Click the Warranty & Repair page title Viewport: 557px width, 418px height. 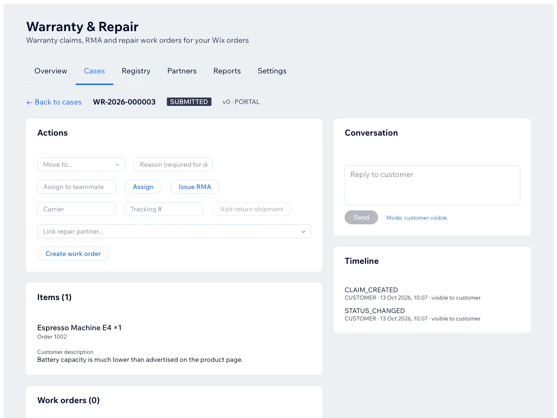82,26
